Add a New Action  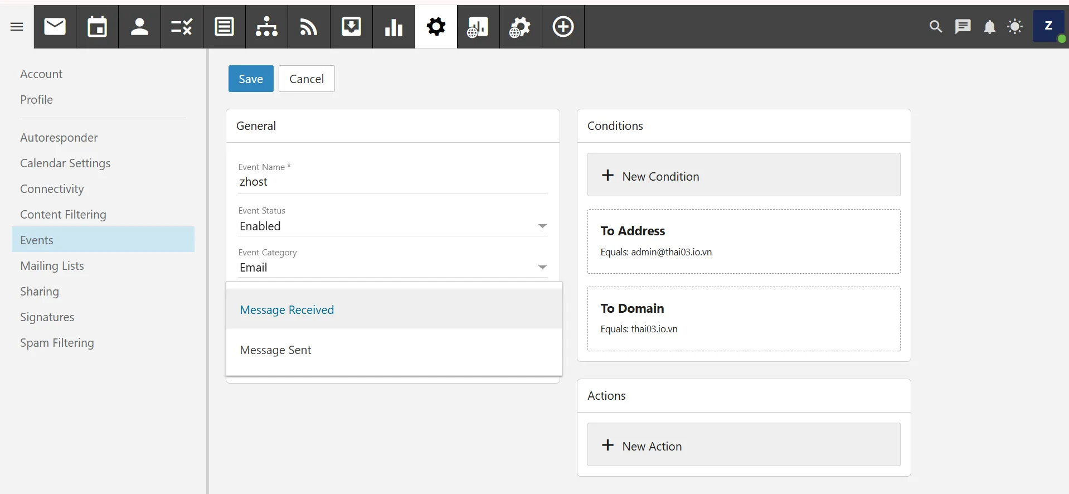point(743,445)
